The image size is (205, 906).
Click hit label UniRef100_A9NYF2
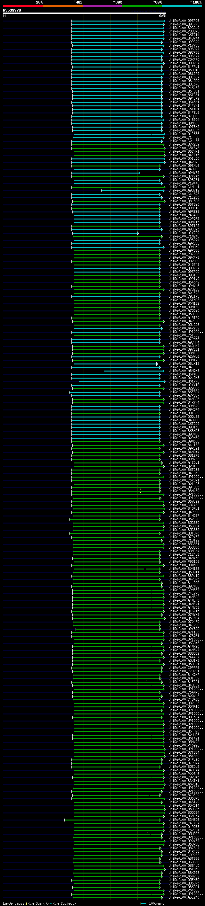tap(184, 173)
